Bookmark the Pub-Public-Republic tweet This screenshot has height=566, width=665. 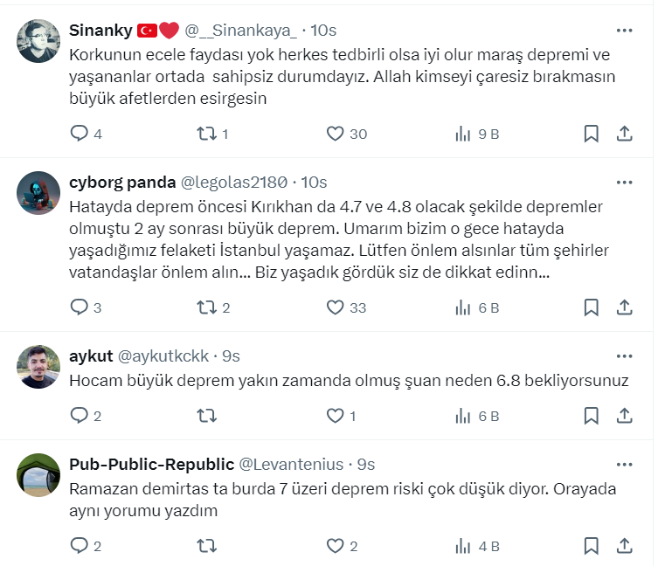[x=591, y=546]
